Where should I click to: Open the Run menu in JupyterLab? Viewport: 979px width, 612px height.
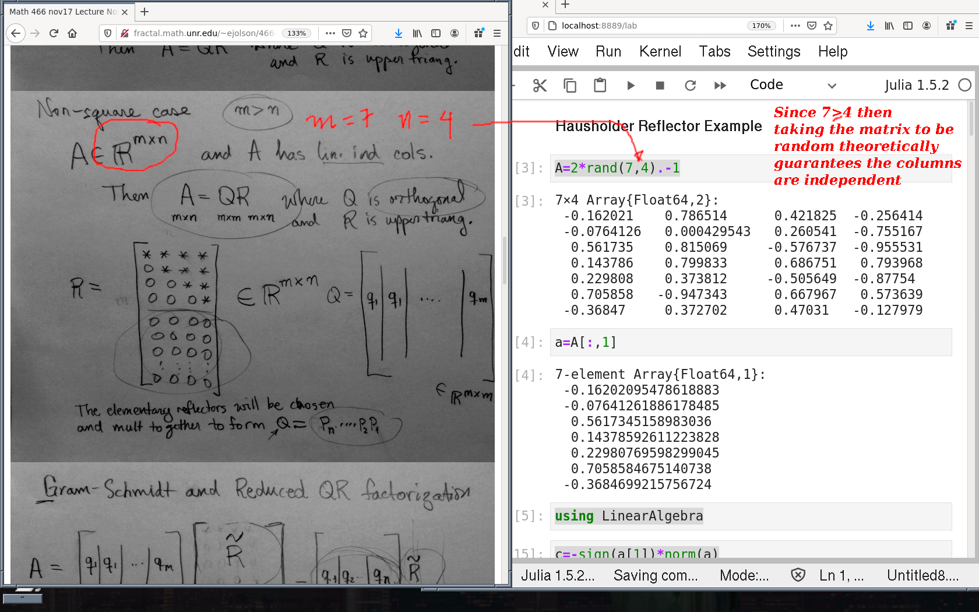[608, 51]
